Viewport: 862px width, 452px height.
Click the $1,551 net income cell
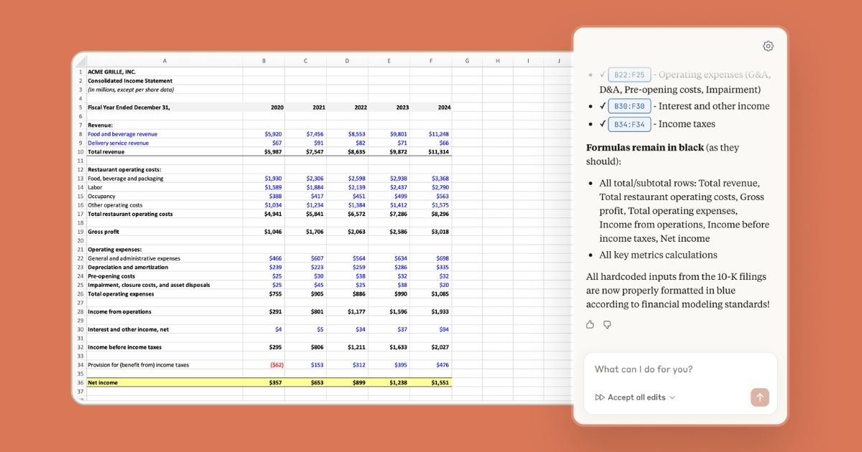click(x=431, y=383)
